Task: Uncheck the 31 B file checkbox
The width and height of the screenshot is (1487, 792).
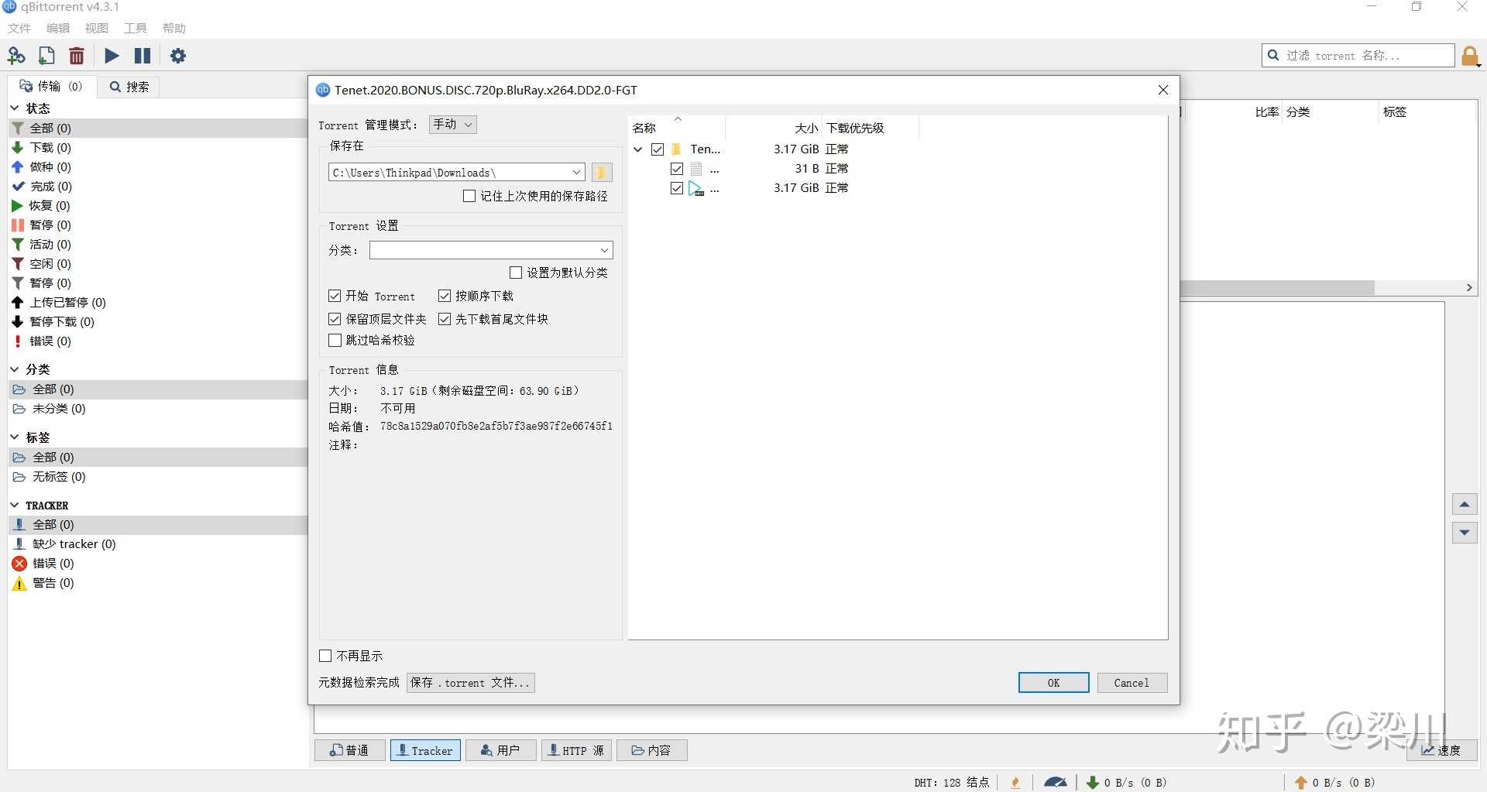Action: [677, 168]
